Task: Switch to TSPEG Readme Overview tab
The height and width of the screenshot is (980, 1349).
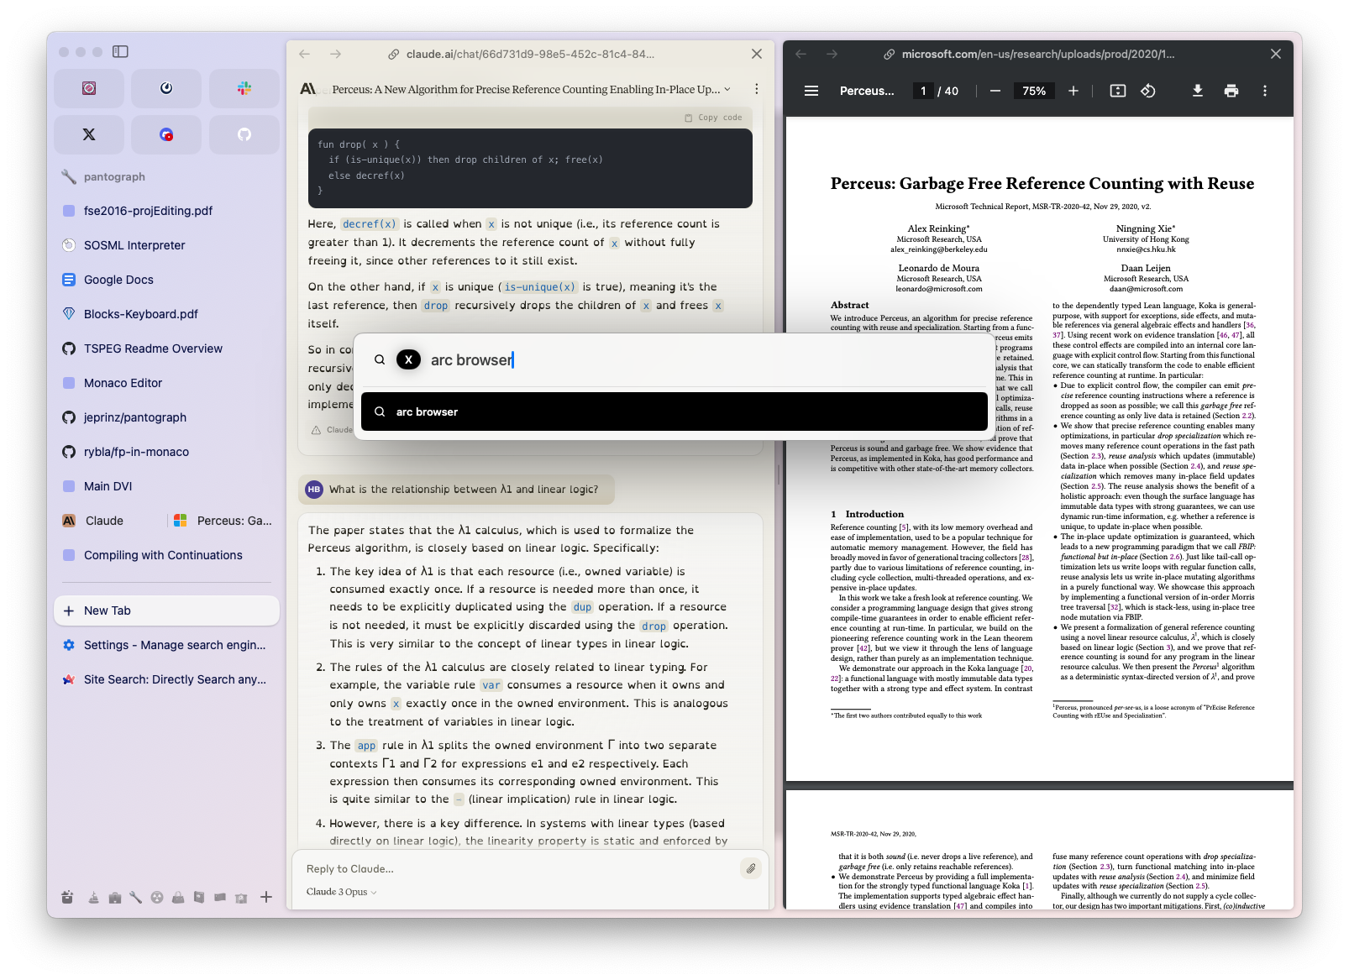Action: point(166,349)
